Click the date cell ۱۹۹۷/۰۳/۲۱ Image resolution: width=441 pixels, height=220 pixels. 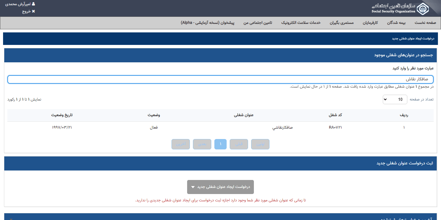[x=62, y=127]
